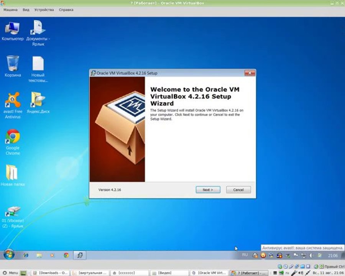Open Windows Media Player taskbar icon

pos(53,255)
